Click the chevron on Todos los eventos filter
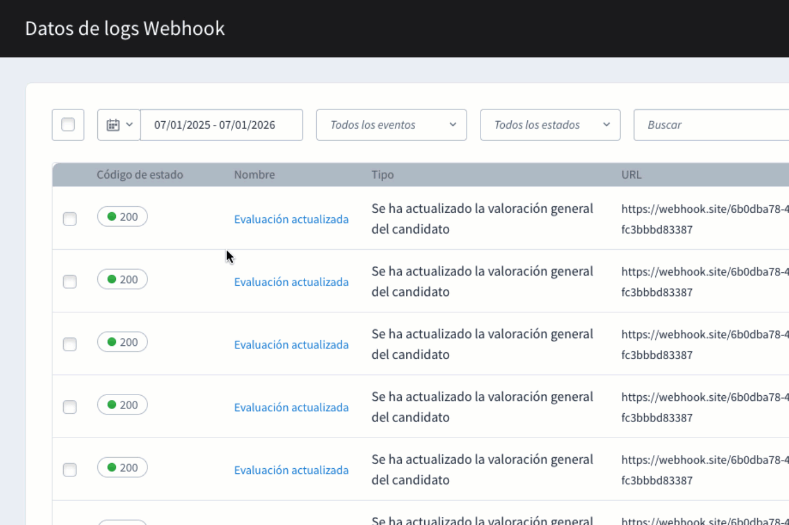This screenshot has width=789, height=525. pos(453,125)
